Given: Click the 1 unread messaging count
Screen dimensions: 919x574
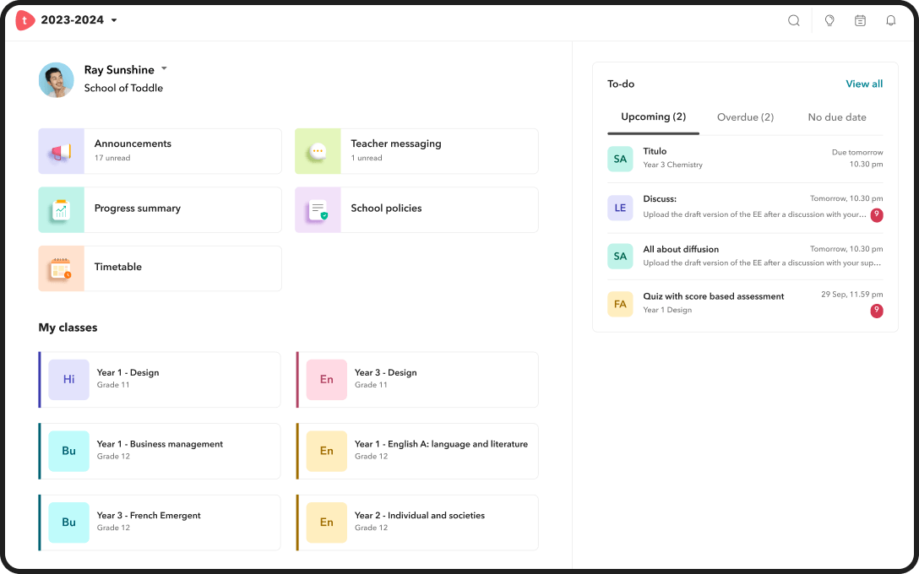Looking at the screenshot, I should point(367,158).
